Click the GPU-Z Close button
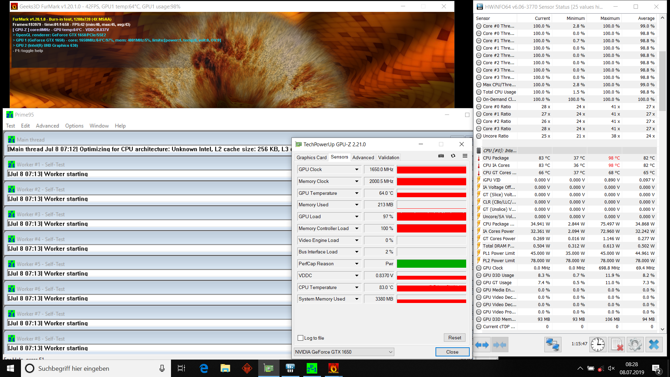 452,352
